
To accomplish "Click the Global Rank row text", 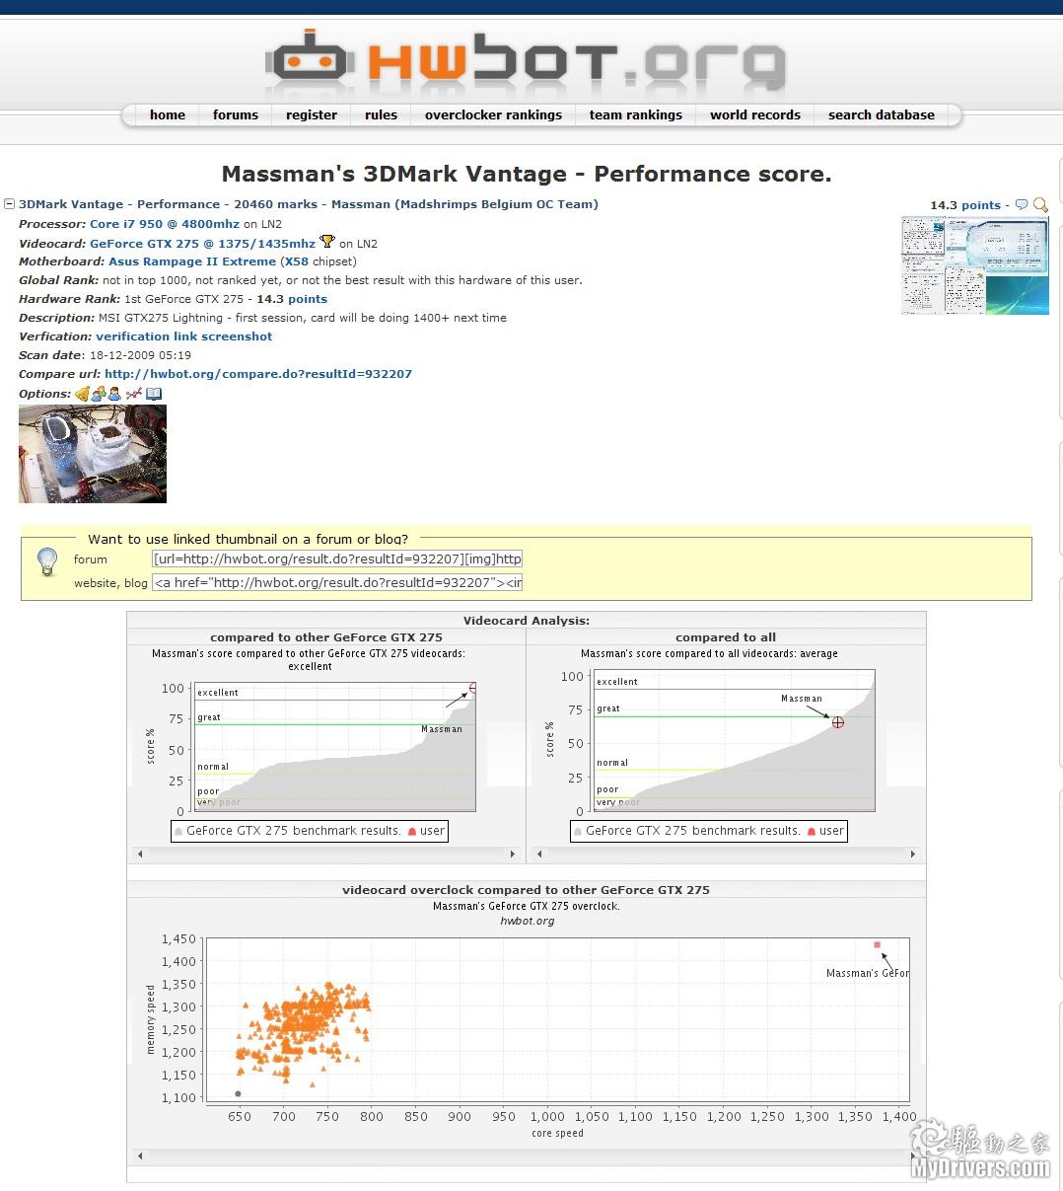I will (301, 280).
